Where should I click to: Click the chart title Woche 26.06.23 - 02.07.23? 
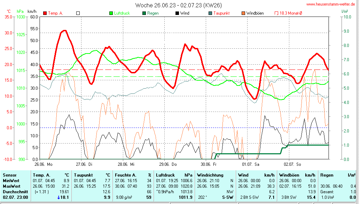click(x=178, y=5)
